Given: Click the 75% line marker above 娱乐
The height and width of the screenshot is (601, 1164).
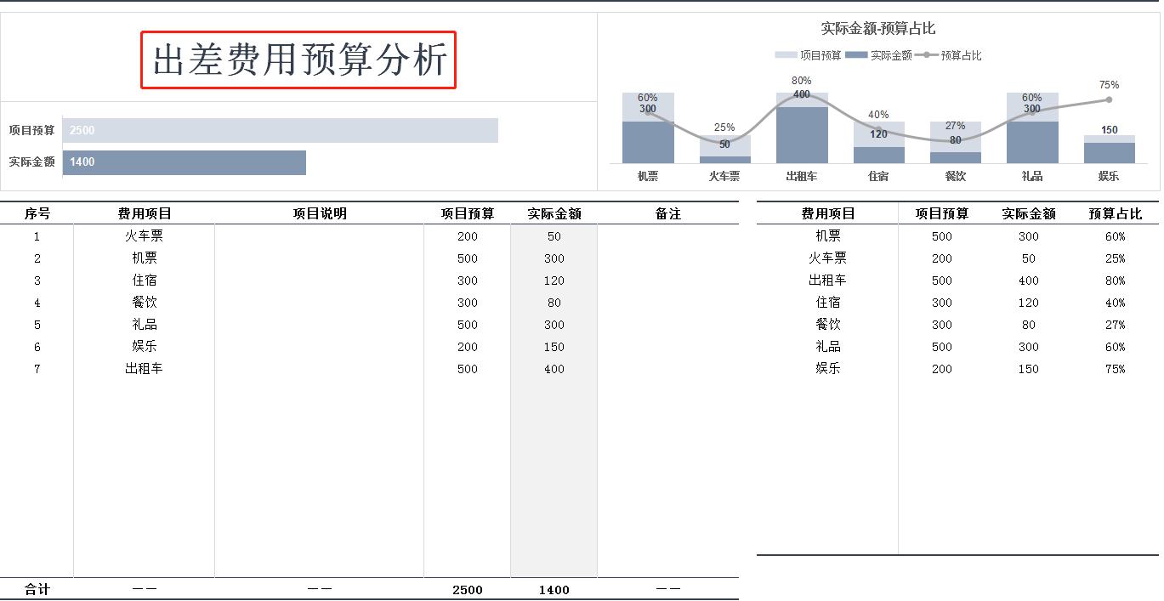Looking at the screenshot, I should coord(1108,99).
